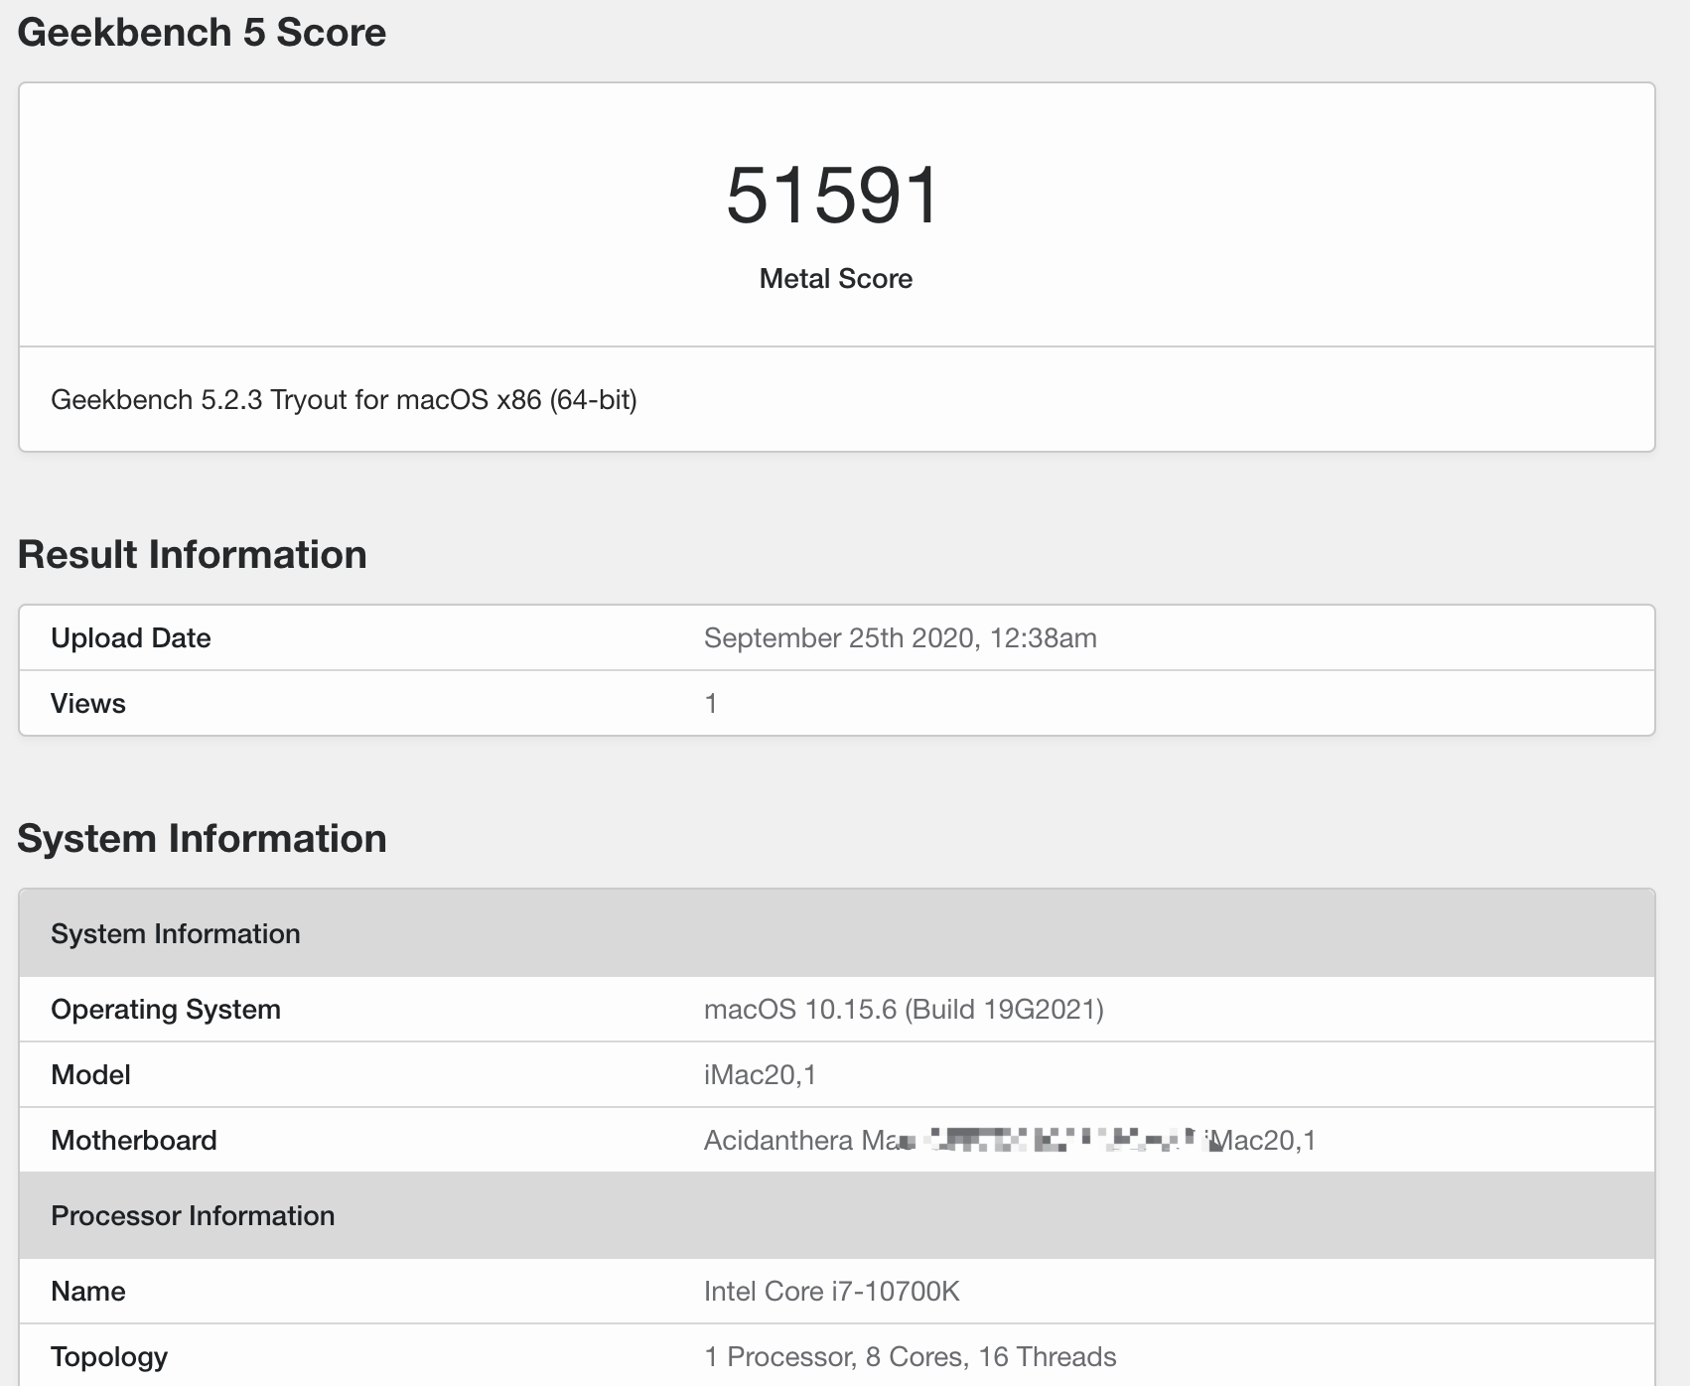Select the Acidanthera motherboard value
Viewport: 1690px width, 1386px height.
[1010, 1141]
